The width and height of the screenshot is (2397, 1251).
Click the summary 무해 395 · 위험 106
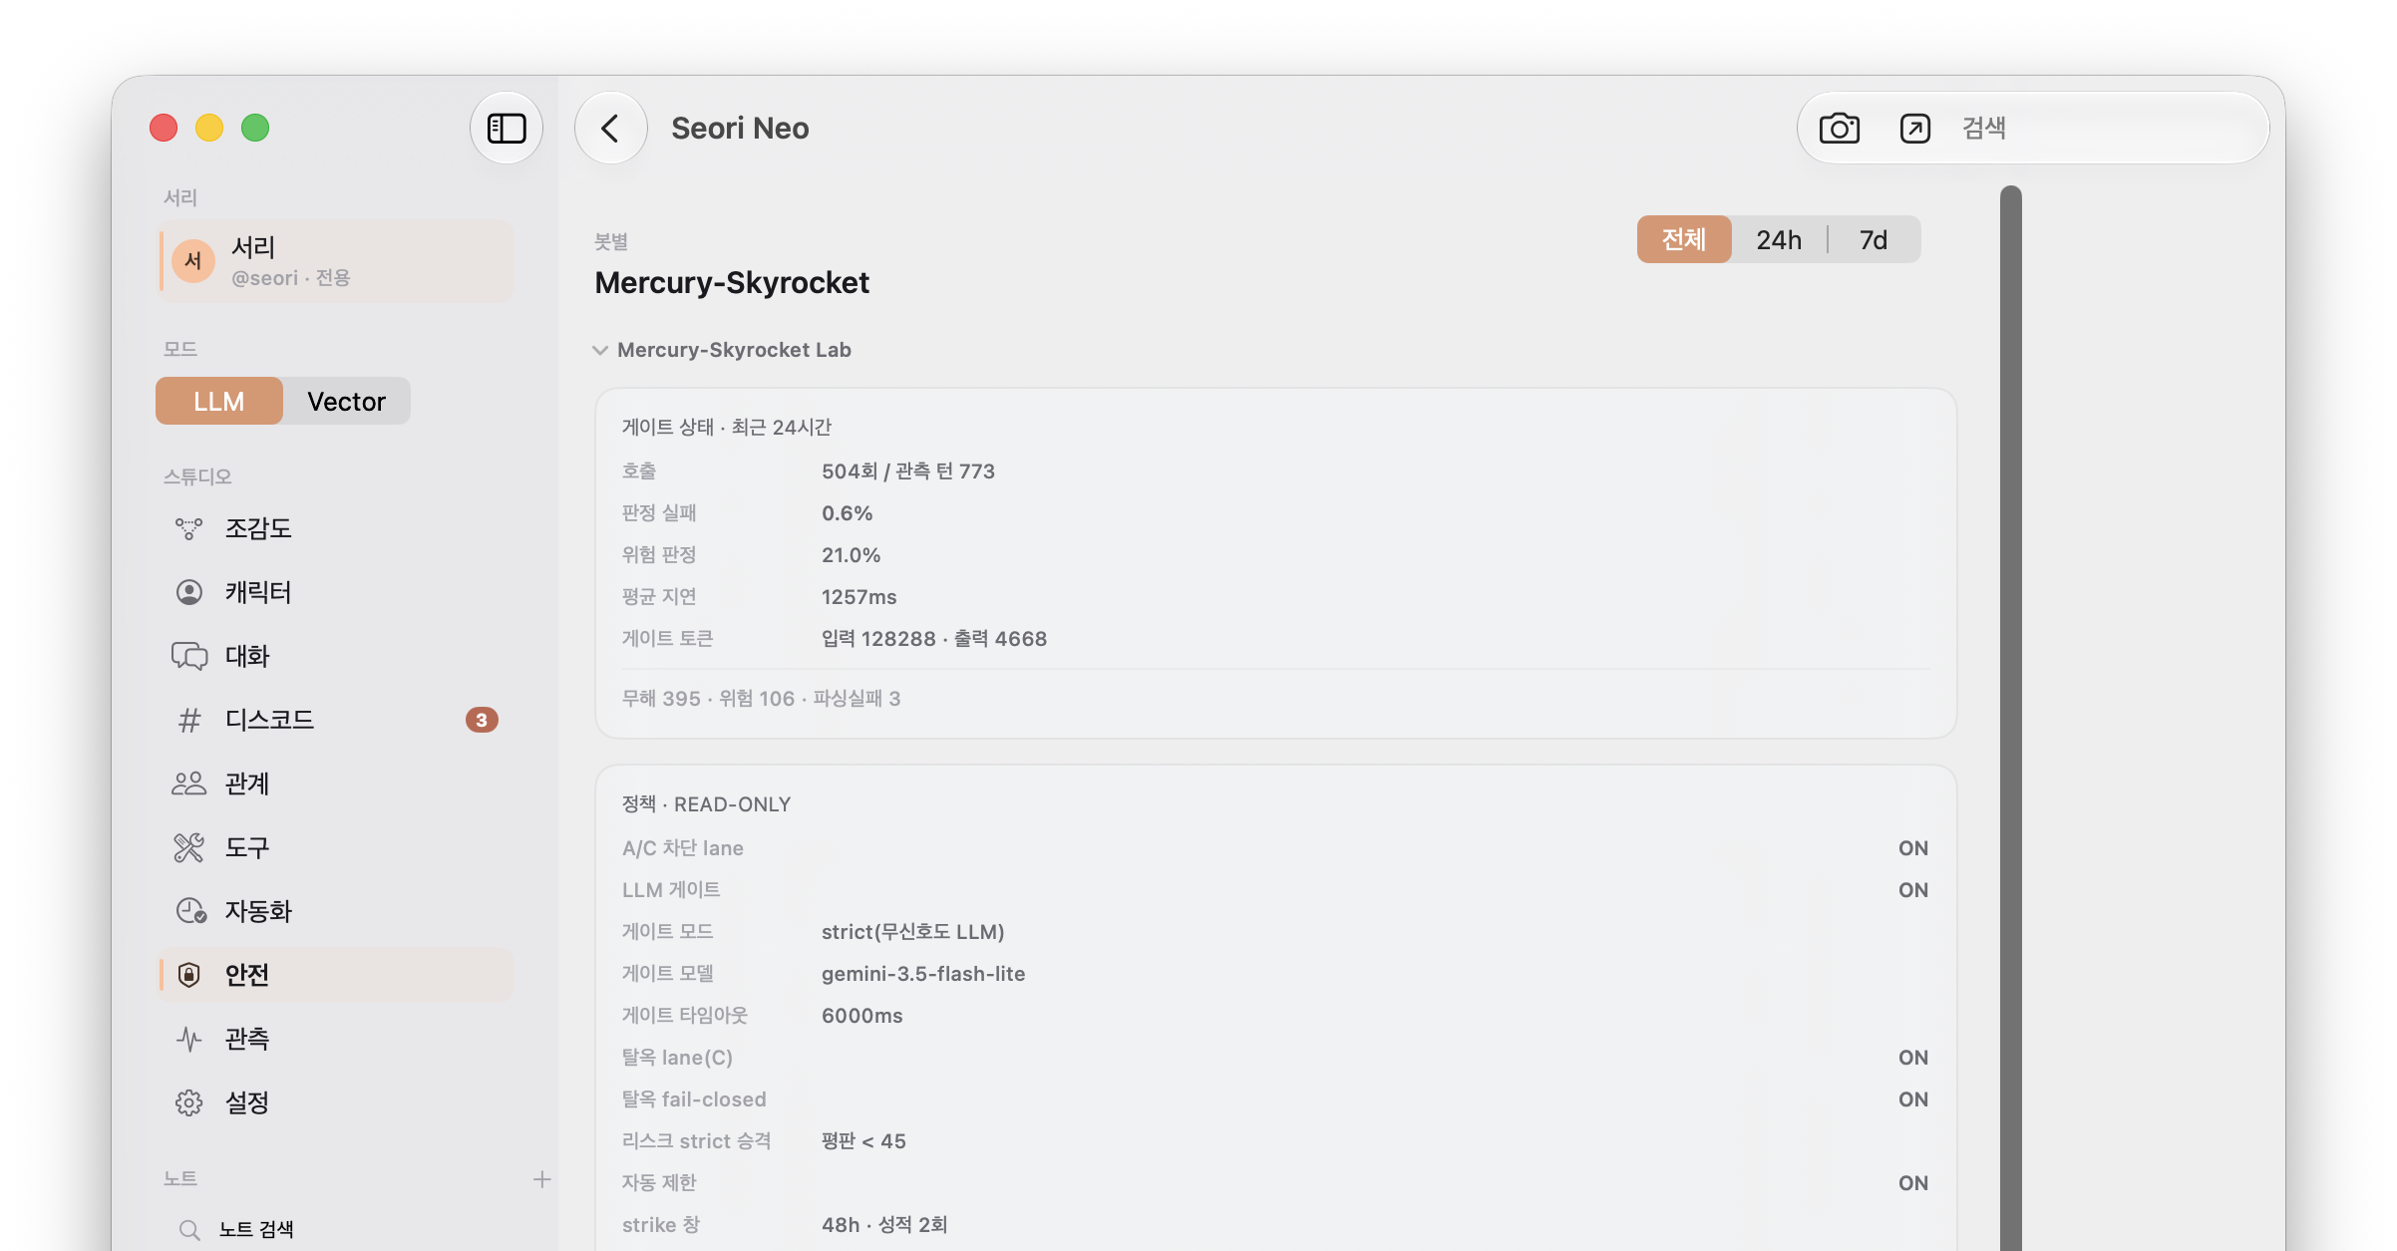click(x=709, y=699)
